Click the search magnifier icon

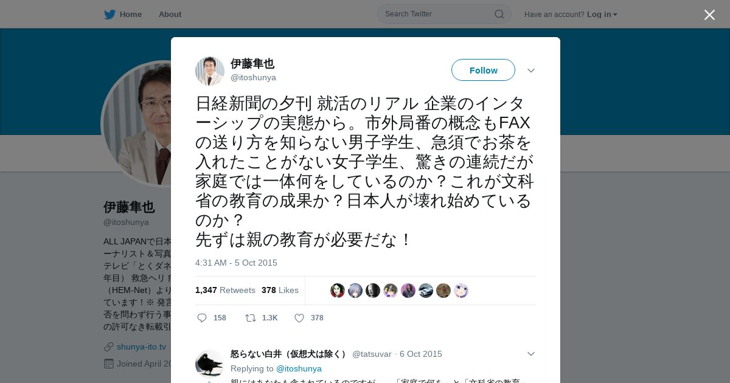point(499,14)
